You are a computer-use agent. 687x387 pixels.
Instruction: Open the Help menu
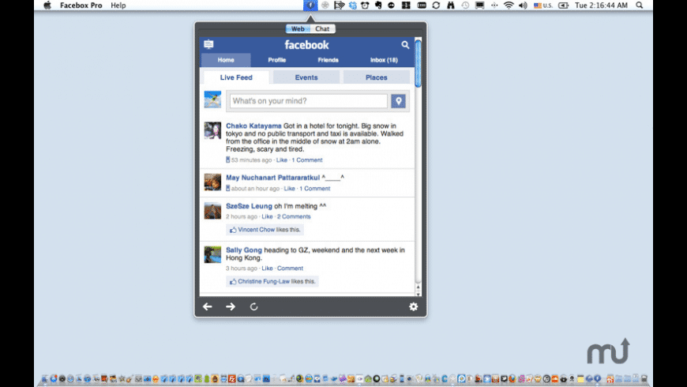coord(118,6)
